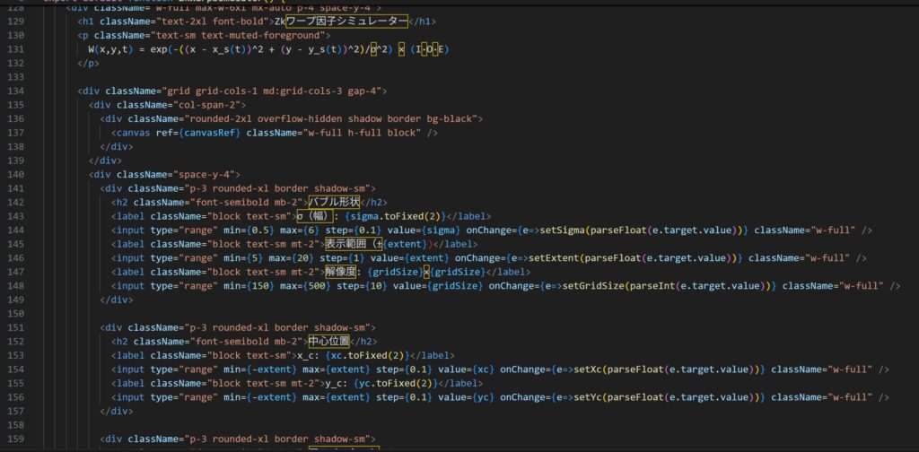Click the highlighted 中心位置 heading text
Screen dimensions: 919x452
point(328,342)
